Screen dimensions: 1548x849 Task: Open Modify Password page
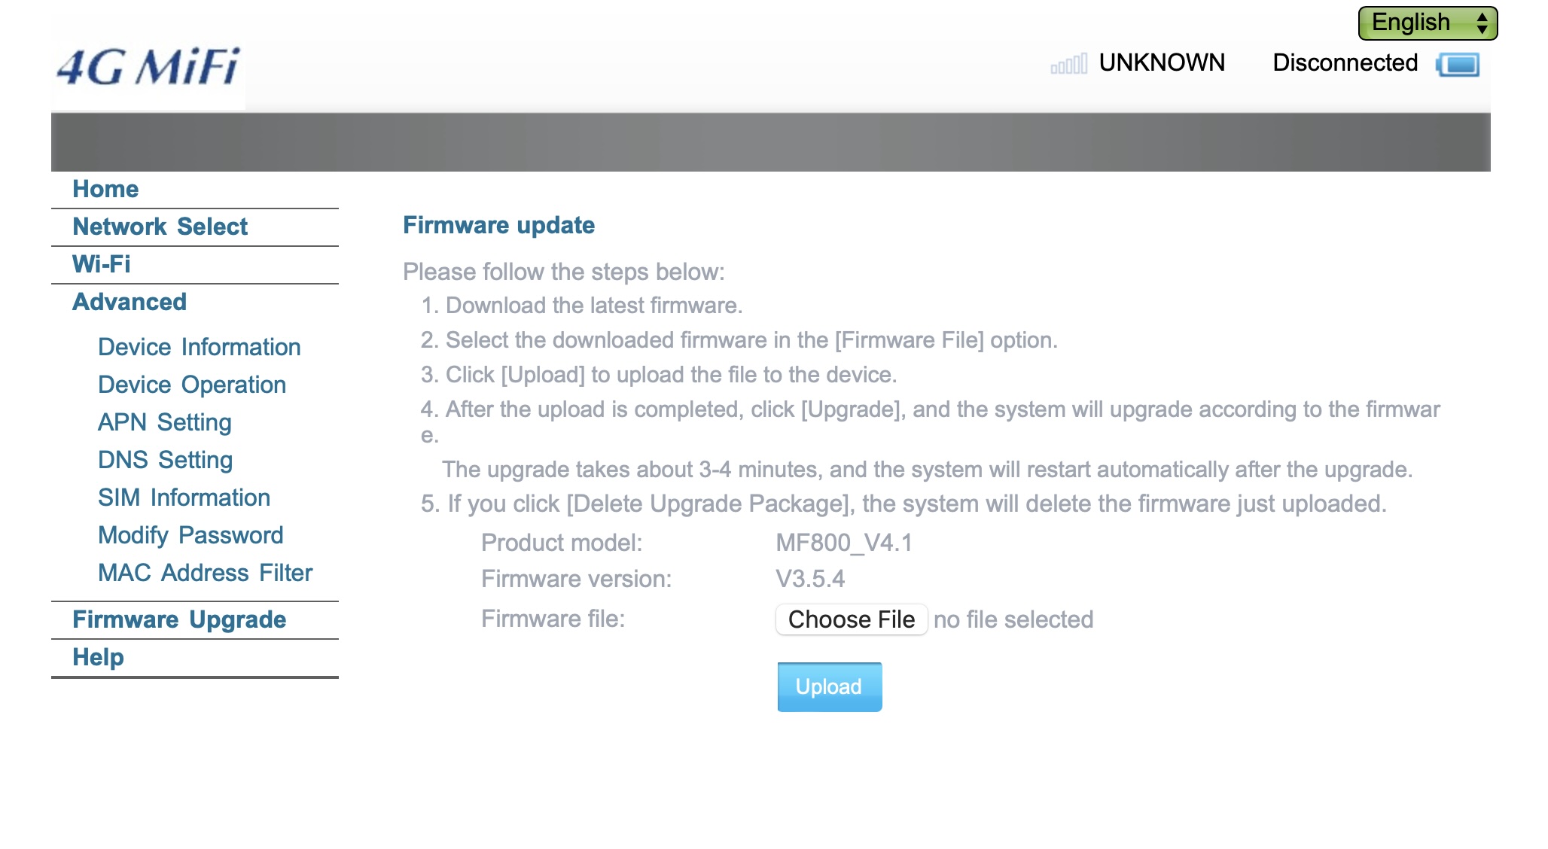[x=191, y=535]
